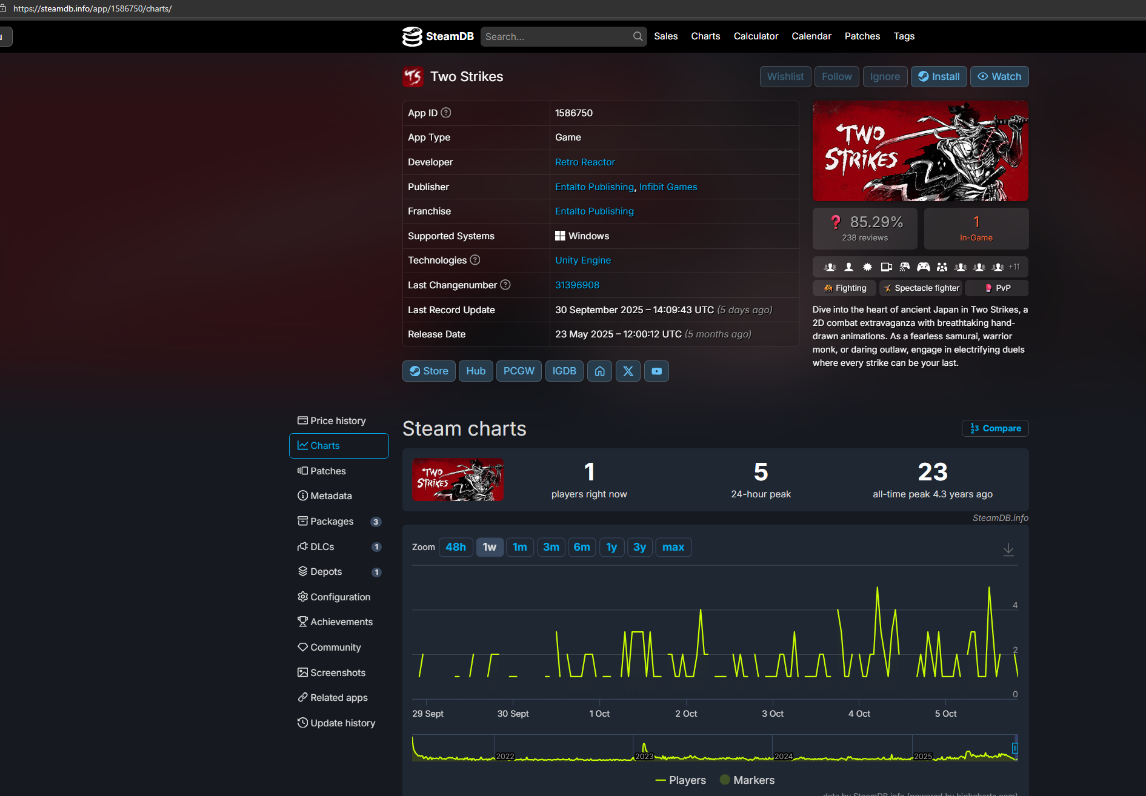Show the +11 more categories
The width and height of the screenshot is (1146, 796).
[x=1014, y=267]
